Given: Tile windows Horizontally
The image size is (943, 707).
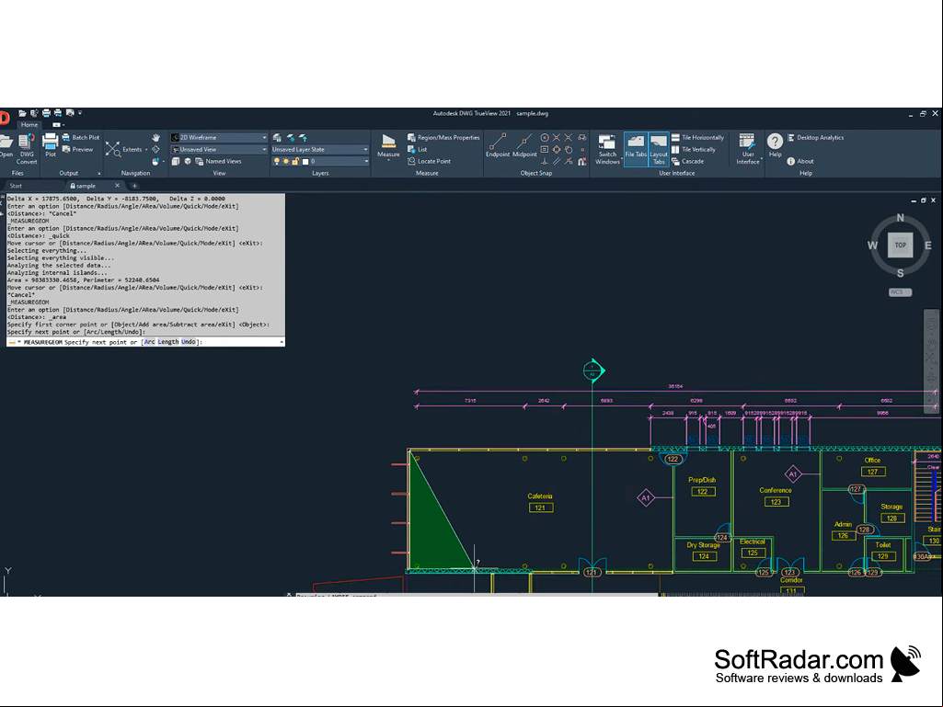Looking at the screenshot, I should 697,138.
